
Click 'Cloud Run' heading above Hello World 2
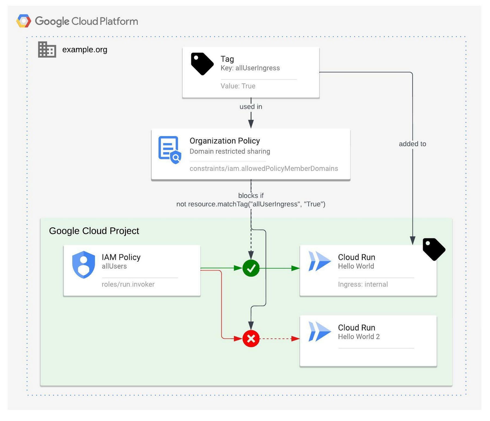[357, 328]
